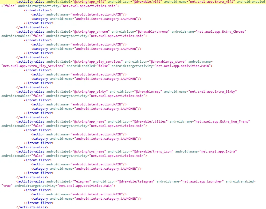The height and width of the screenshot is (209, 266).
Task: Place cursor on "@string/app_chrome" label value
Action: click(x=91, y=32)
